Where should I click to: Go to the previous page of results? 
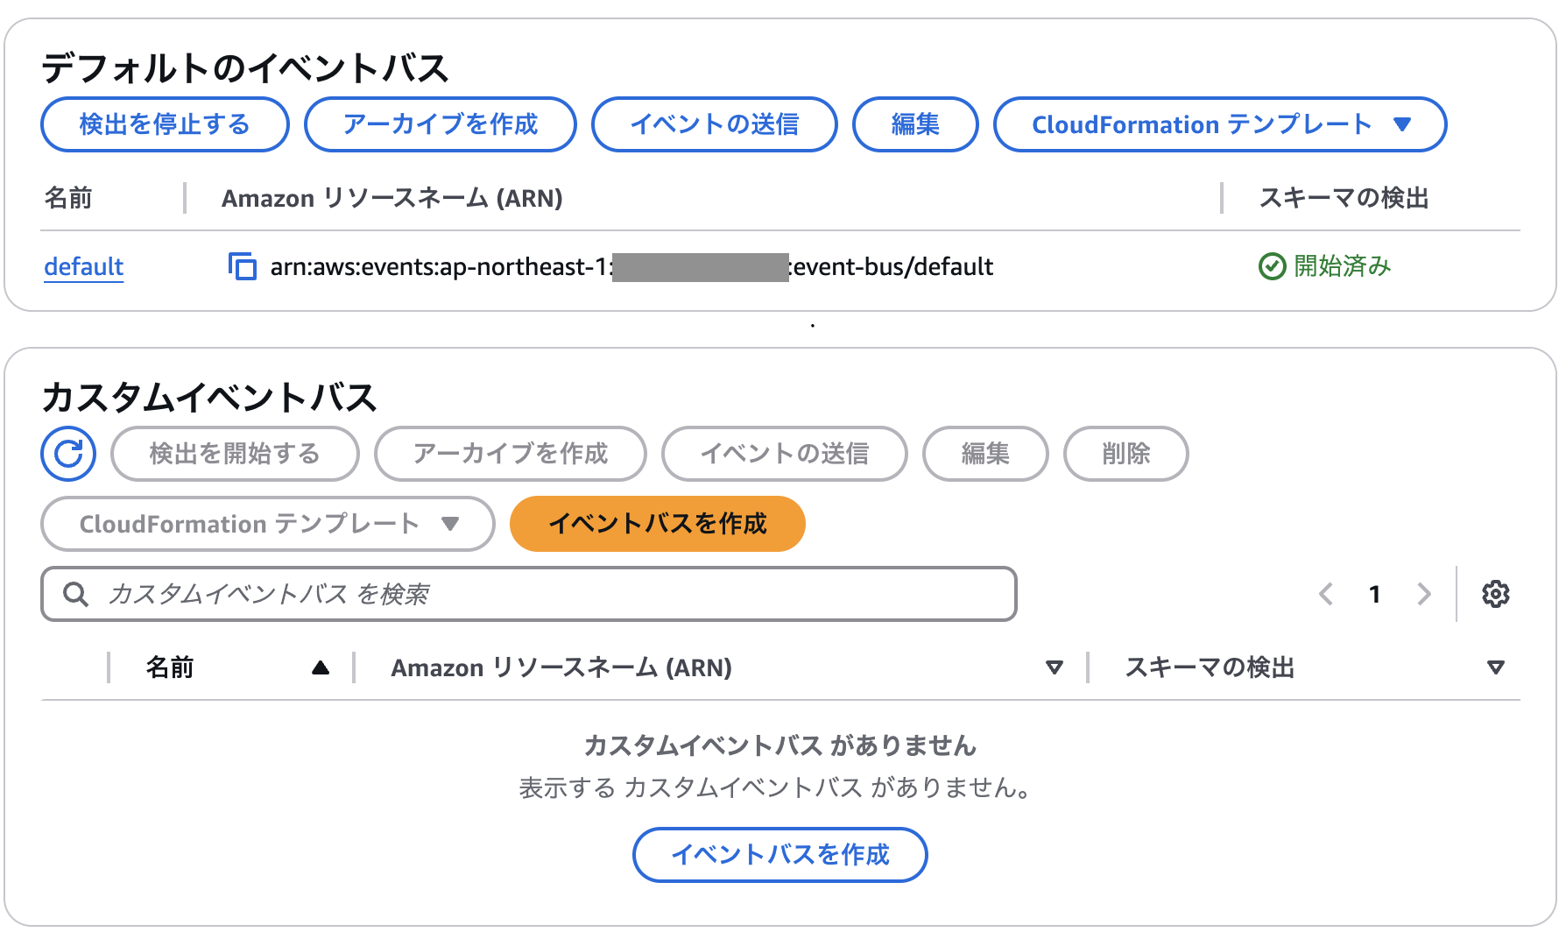tap(1326, 594)
